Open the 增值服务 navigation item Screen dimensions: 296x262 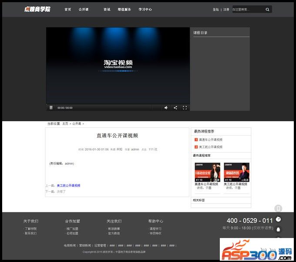pos(124,10)
